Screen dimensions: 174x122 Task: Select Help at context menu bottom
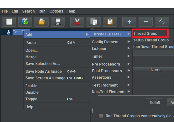pos(57,107)
